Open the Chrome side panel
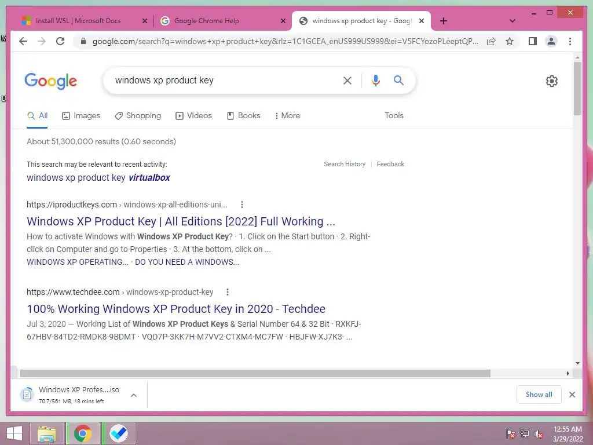The height and width of the screenshot is (445, 593). 533,41
